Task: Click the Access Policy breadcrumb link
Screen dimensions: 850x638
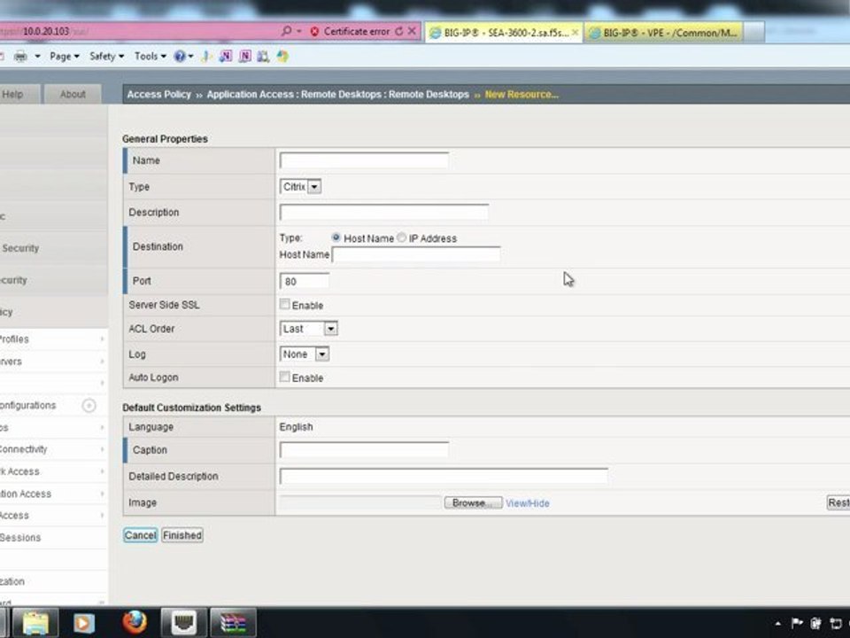Action: point(158,95)
